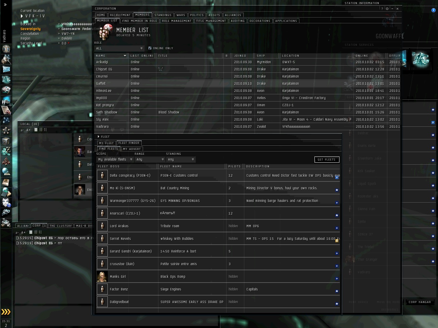The image size is (438, 328).
Task: Click blue plus icon on Delta conspiracy row
Action: 337,177
